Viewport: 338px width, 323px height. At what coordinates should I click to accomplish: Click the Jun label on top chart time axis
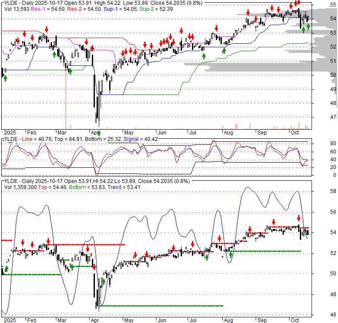pos(162,133)
